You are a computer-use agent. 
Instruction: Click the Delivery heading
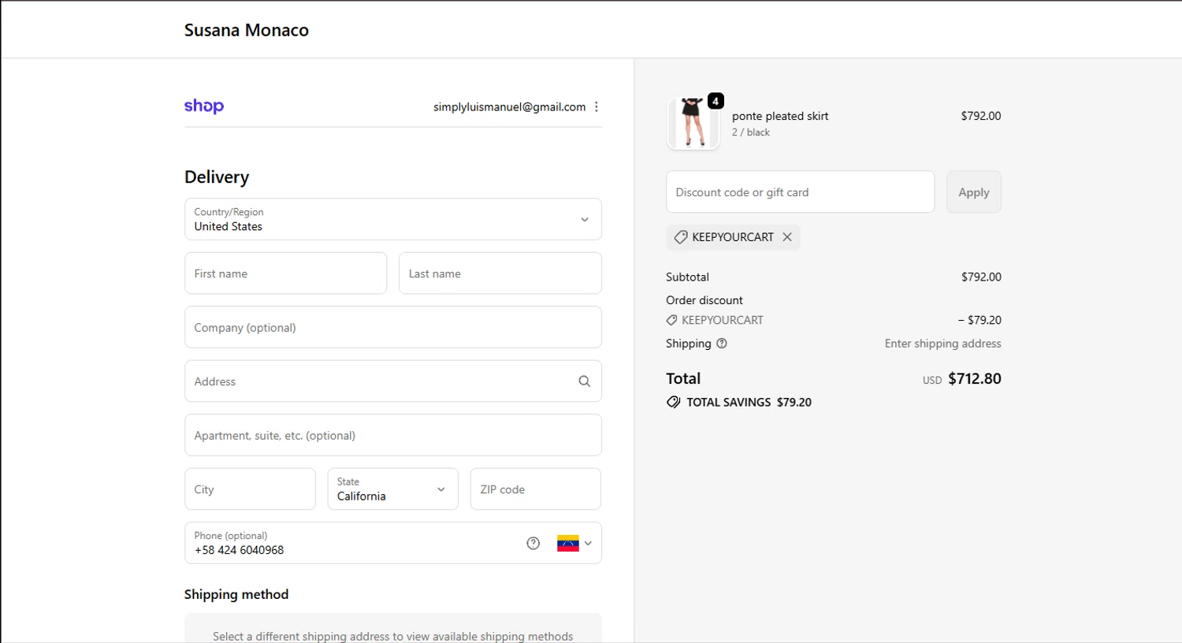[217, 177]
